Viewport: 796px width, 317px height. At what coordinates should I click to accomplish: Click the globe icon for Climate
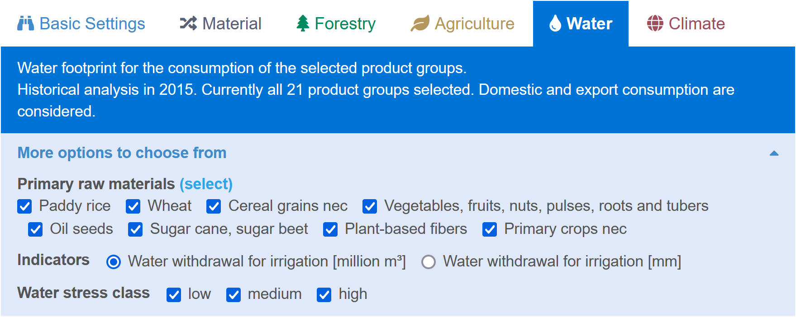(x=655, y=23)
